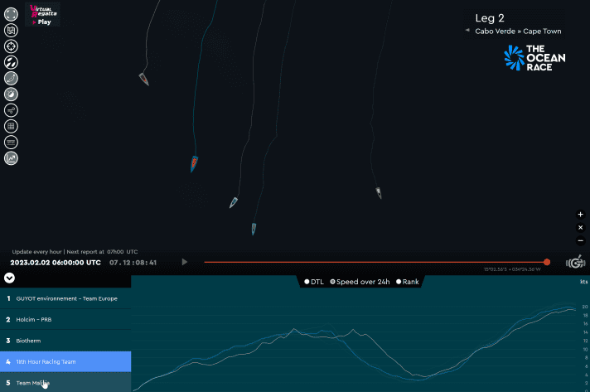This screenshot has width=590, height=392.
Task: Click the timeline slider handle
Action: [547, 262]
